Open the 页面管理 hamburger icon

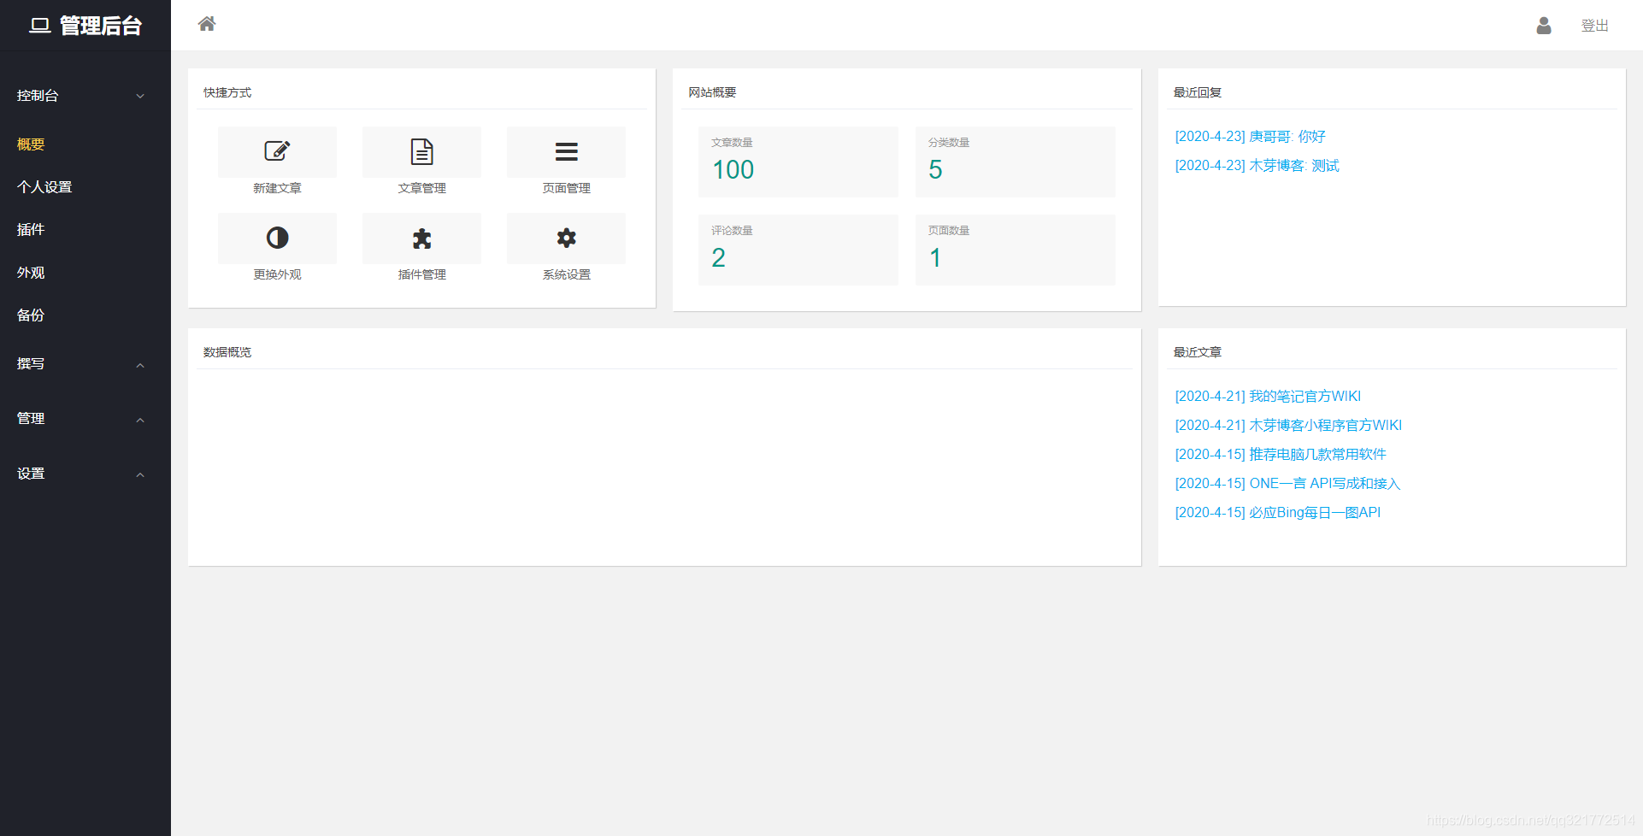click(x=566, y=151)
